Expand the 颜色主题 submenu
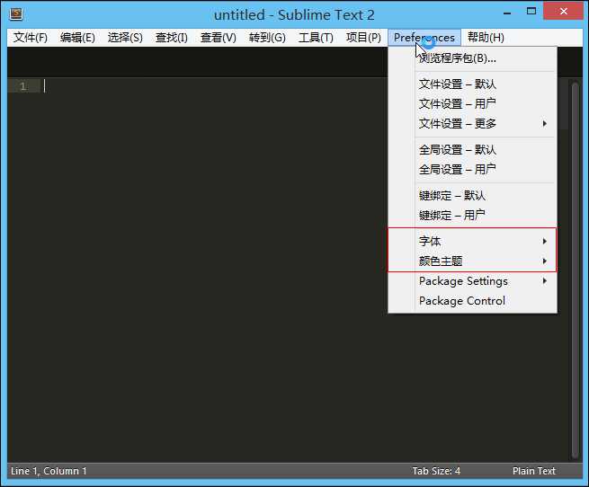Image resolution: width=589 pixels, height=487 pixels. (x=473, y=261)
